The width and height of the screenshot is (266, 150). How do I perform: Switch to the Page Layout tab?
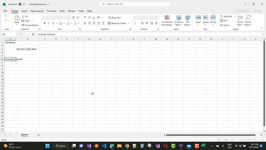[x=37, y=11]
